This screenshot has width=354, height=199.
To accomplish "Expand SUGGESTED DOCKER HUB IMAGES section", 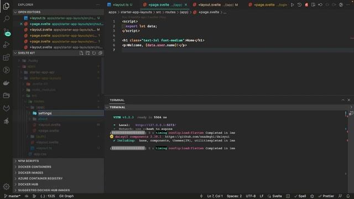I will (58, 190).
